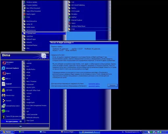
Task: Click the tray icon group beside the clock
Action: pos(152,132)
